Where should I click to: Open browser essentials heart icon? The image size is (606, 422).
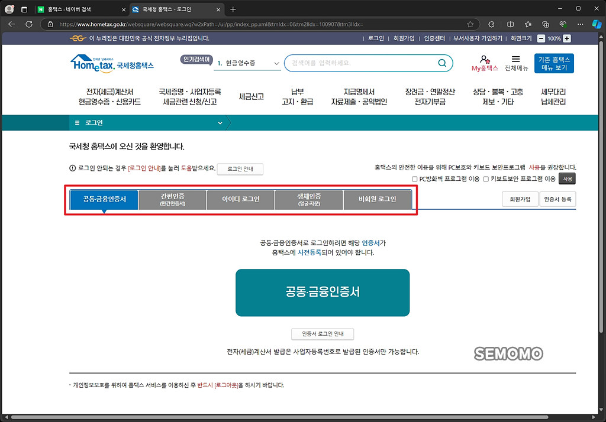pos(563,24)
